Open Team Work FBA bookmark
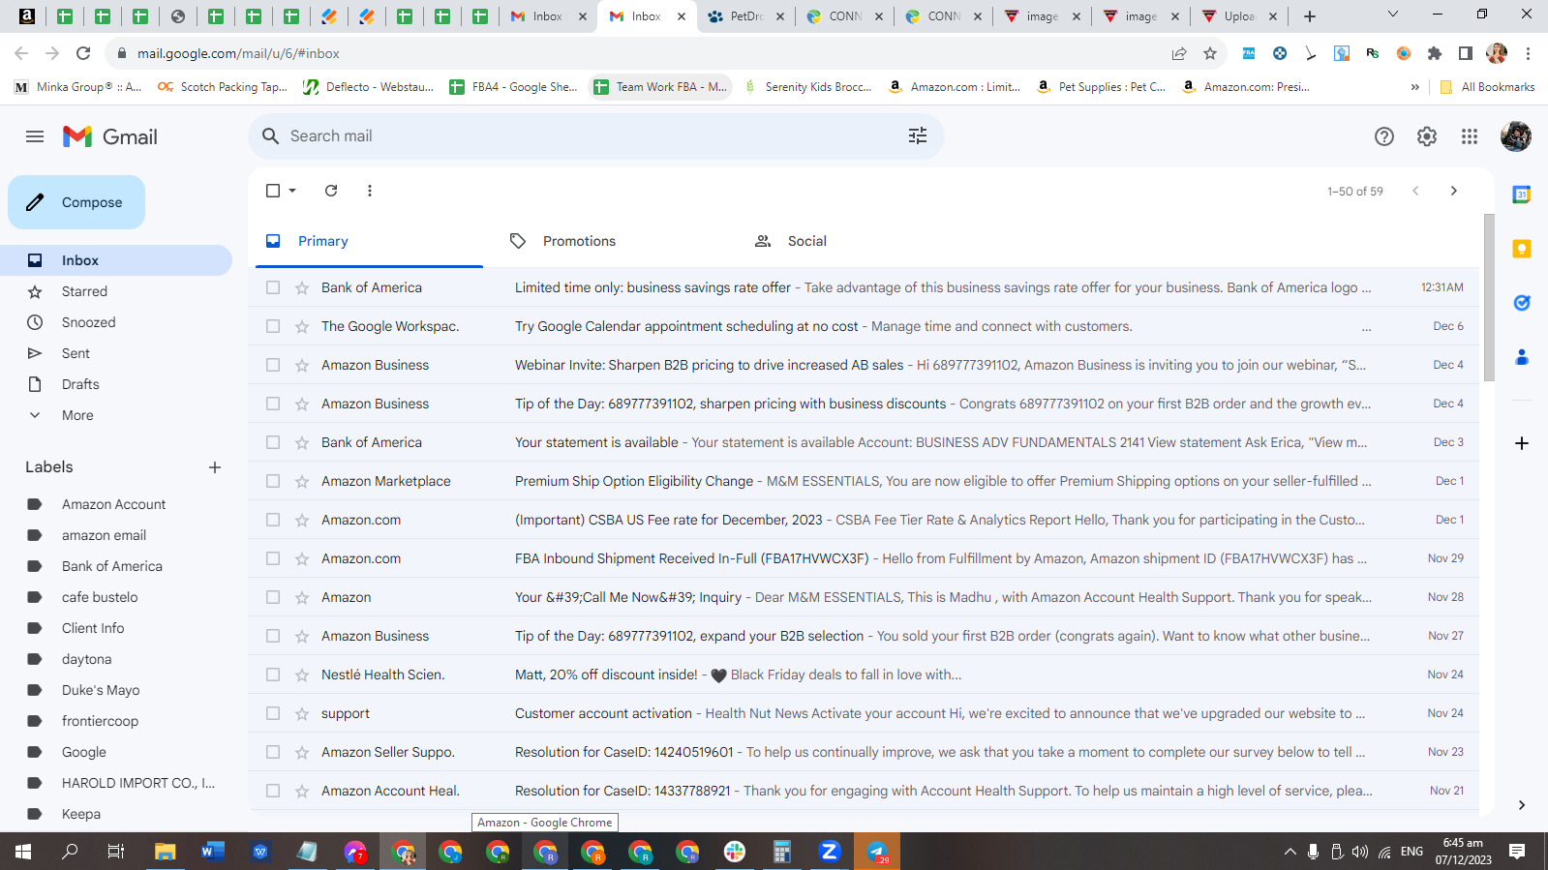This screenshot has width=1548, height=870. point(660,87)
